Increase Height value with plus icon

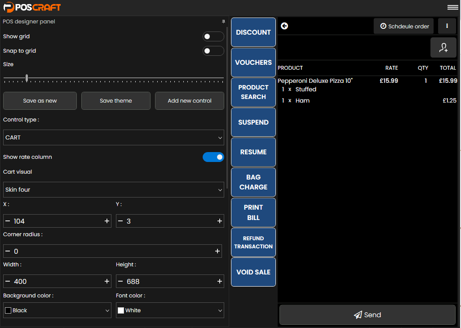tap(220, 281)
